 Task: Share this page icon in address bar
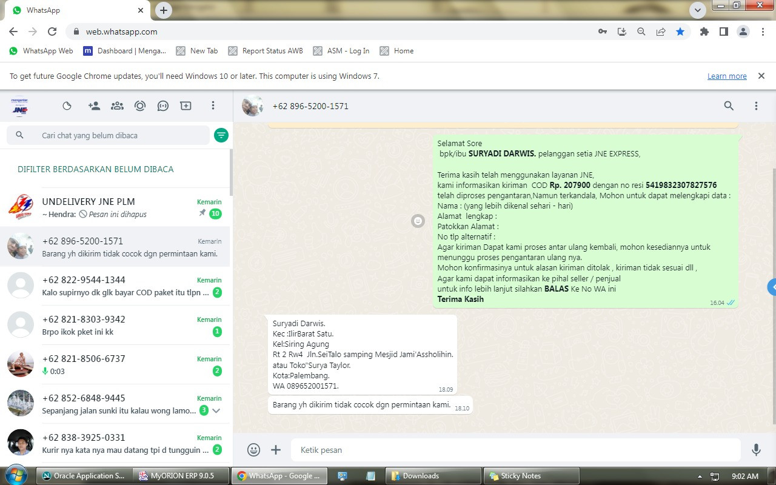[661, 32]
